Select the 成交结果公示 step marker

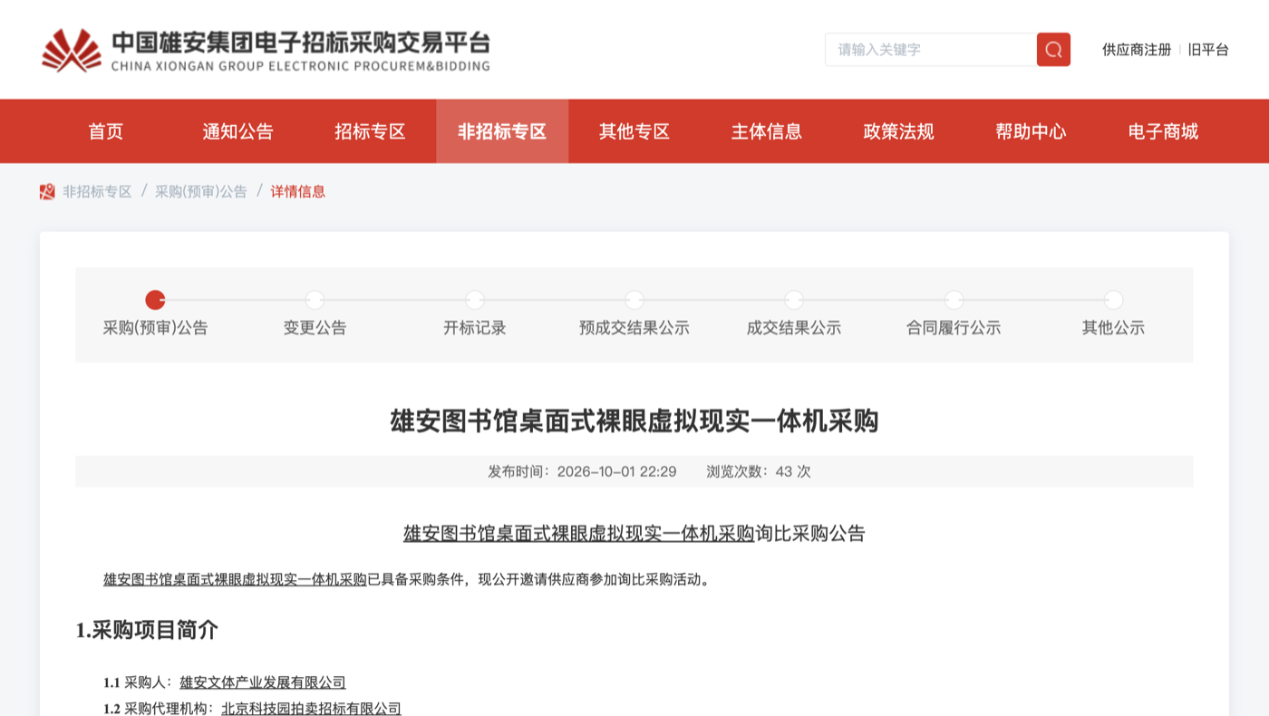794,300
